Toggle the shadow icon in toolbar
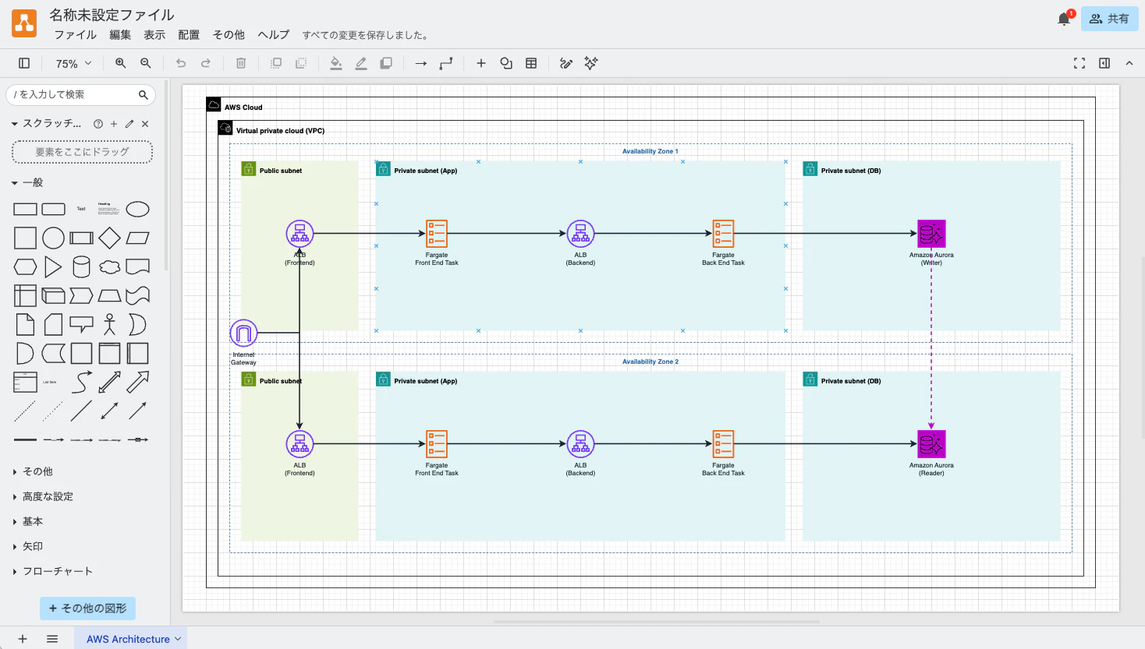 tap(386, 63)
